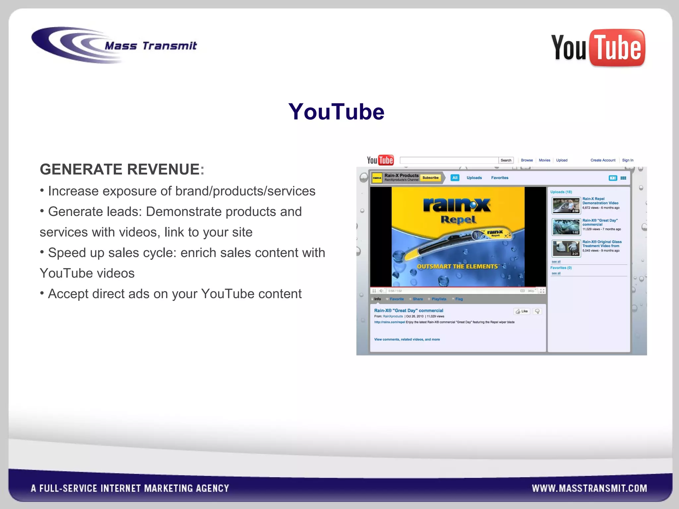Focus the YouTube search input field
The width and height of the screenshot is (679, 509).
pyautogui.click(x=449, y=160)
